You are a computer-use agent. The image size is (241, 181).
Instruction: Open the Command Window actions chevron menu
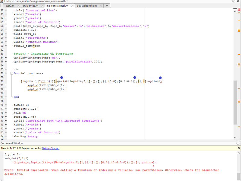pos(238,143)
